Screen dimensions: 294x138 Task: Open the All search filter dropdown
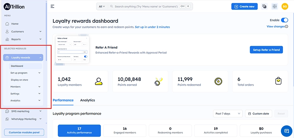(102, 7)
